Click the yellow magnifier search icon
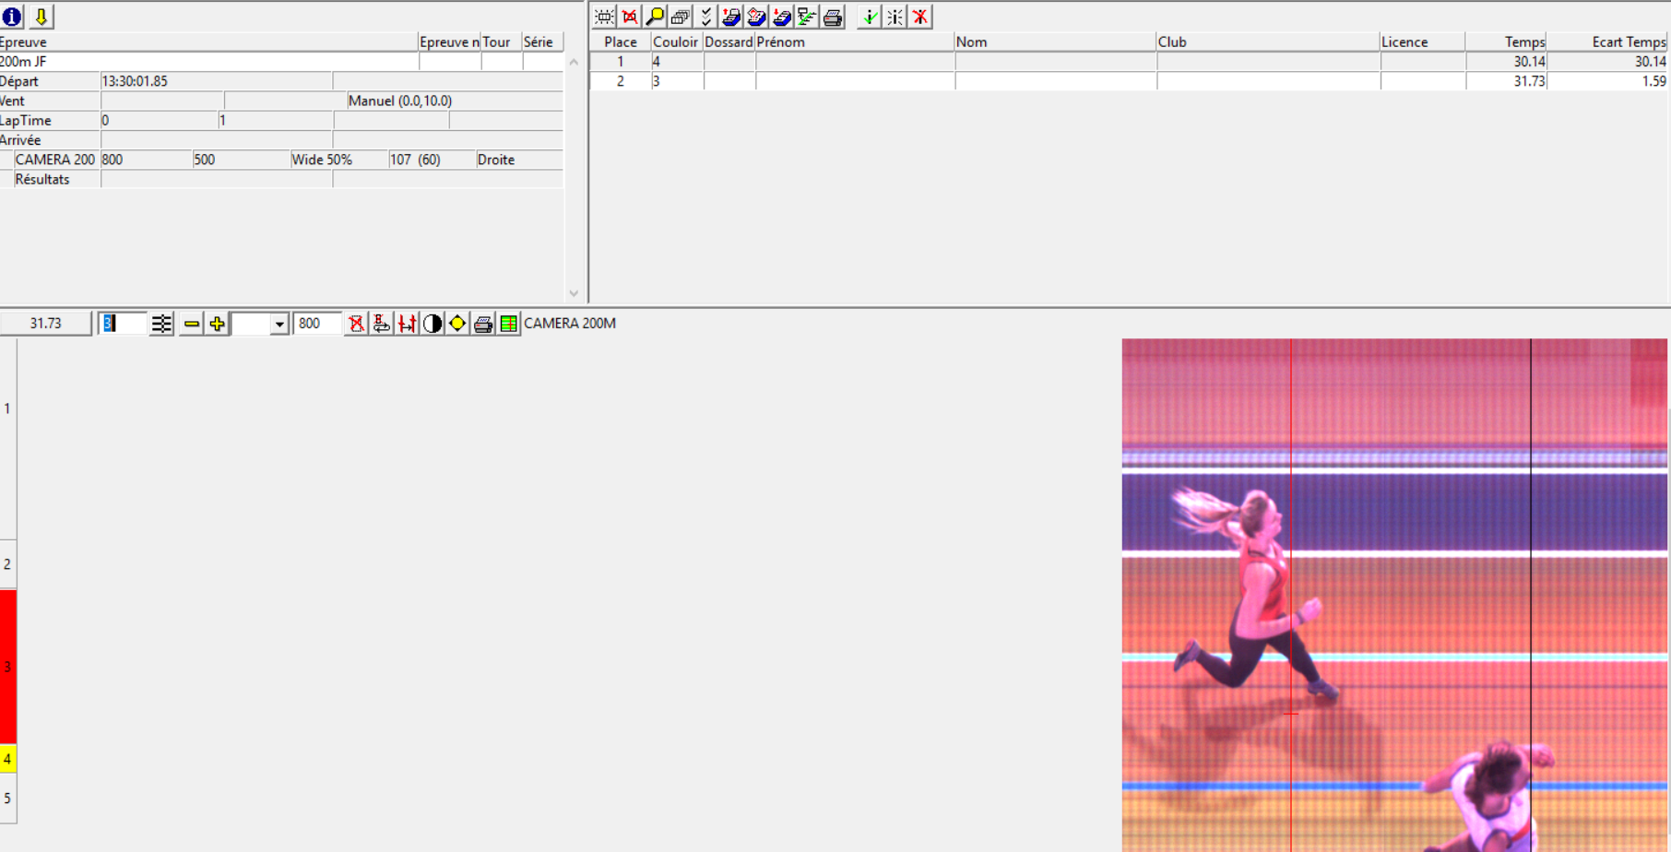The height and width of the screenshot is (852, 1671). point(655,17)
